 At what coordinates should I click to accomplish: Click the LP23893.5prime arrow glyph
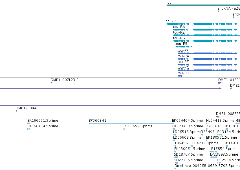(x=214, y=157)
